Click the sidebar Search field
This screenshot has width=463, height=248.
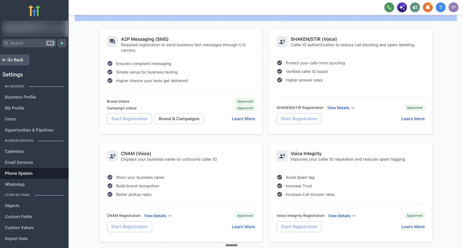click(29, 43)
